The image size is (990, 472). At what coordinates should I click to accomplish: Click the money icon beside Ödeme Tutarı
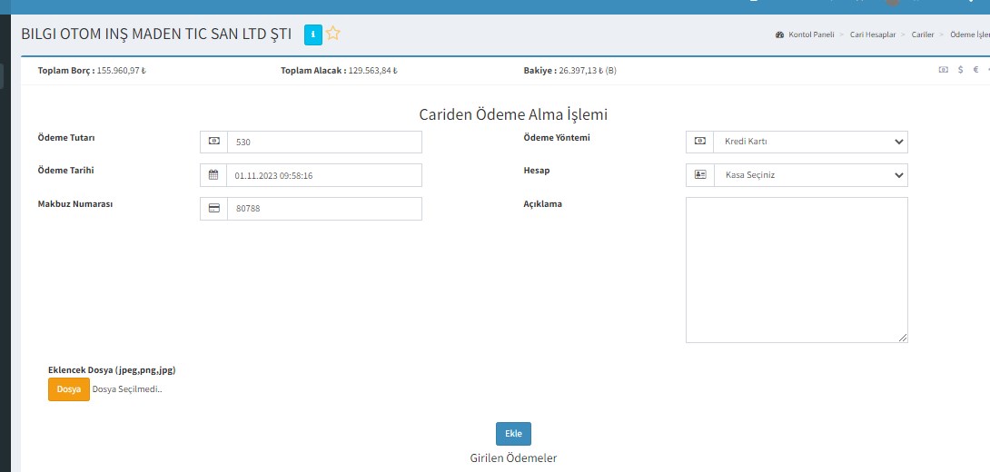click(x=213, y=142)
